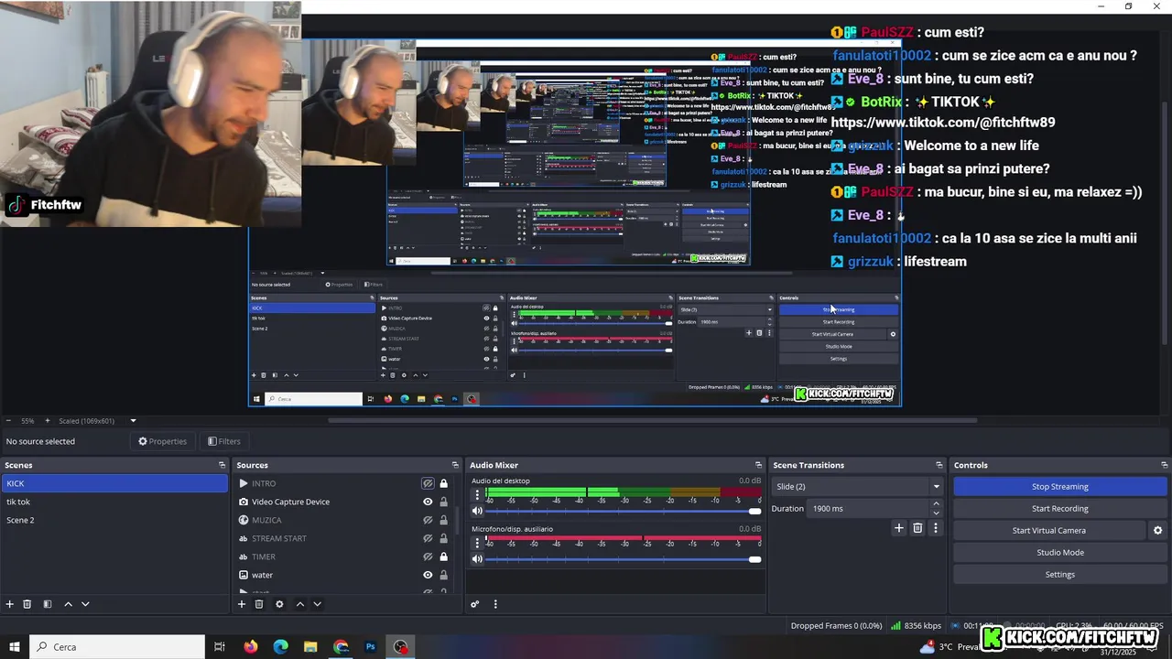1172x659 pixels.
Task: Select the KICK scene
Action: coord(114,483)
